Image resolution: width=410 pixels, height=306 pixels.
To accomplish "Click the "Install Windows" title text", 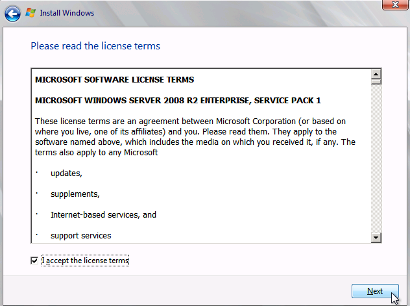I will 67,13.
